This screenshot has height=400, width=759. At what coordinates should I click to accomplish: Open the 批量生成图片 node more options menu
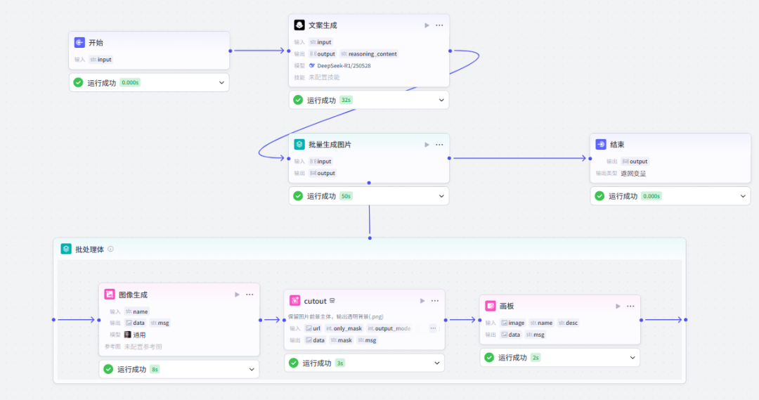click(439, 145)
